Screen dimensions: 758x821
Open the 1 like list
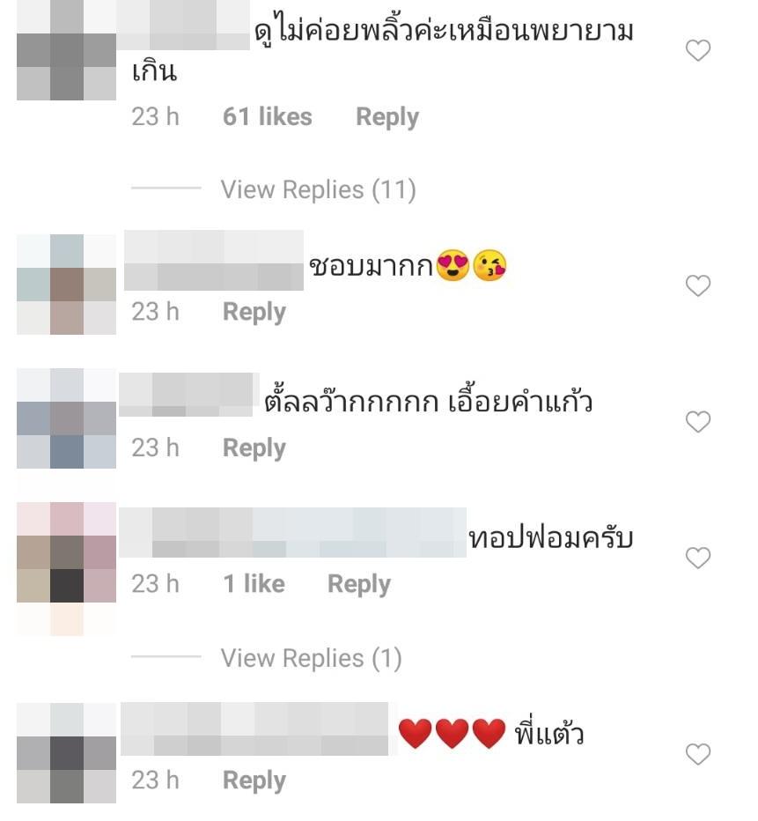tap(254, 583)
